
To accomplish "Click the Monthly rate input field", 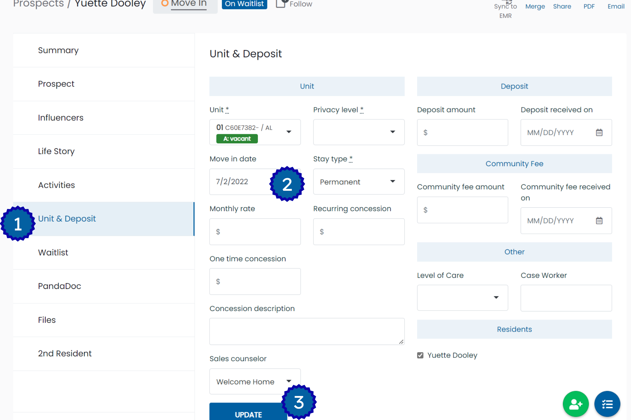I will (x=255, y=232).
